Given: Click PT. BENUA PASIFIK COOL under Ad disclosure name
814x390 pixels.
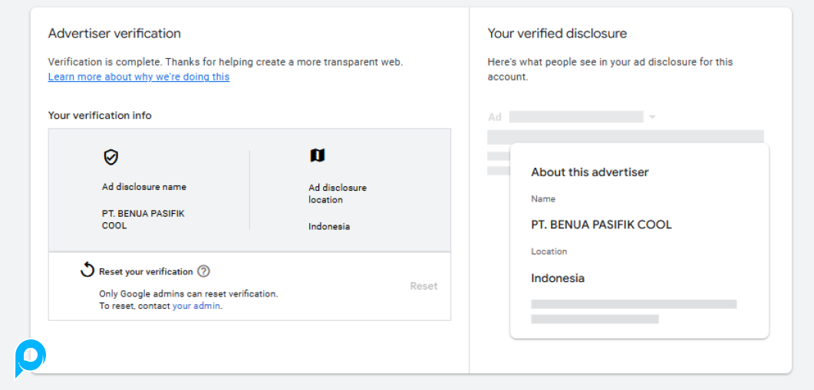Looking at the screenshot, I should tap(143, 219).
